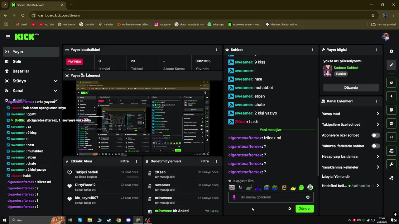
Task: Click the Düzenle button in Yayın bilgisi
Action: click(351, 88)
